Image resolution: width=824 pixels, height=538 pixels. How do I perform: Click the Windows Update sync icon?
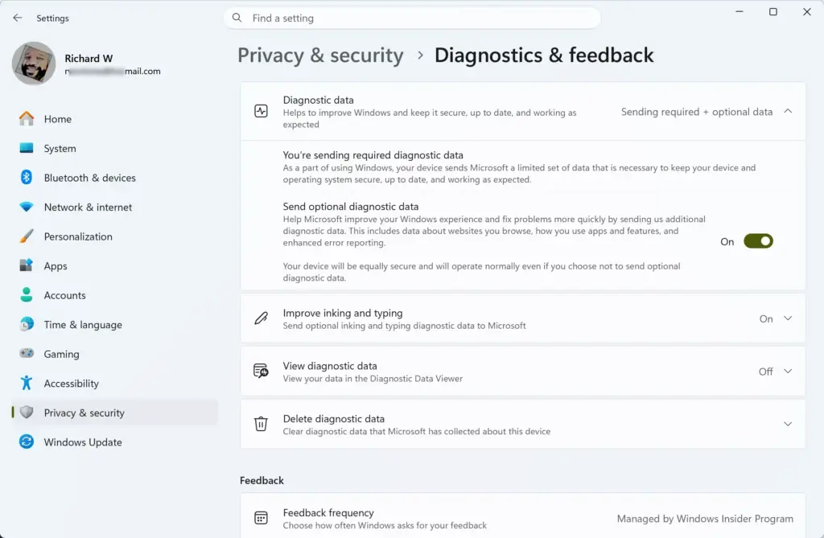(x=27, y=441)
